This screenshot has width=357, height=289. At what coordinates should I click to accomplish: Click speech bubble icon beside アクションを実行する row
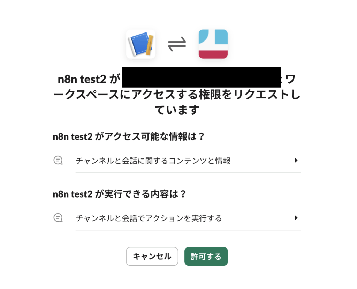pos(58,218)
